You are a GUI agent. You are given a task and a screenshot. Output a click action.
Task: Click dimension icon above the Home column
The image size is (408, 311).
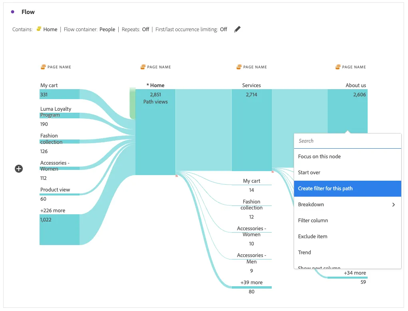coord(143,67)
